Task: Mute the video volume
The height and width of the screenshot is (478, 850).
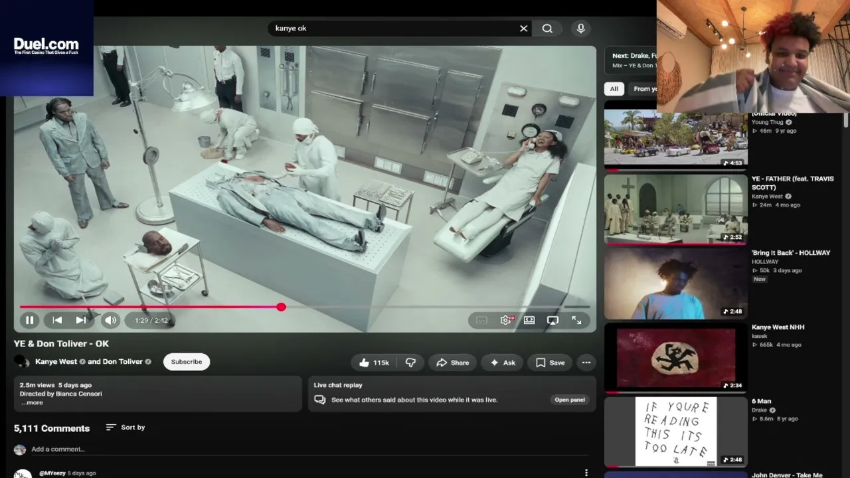Action: 110,320
